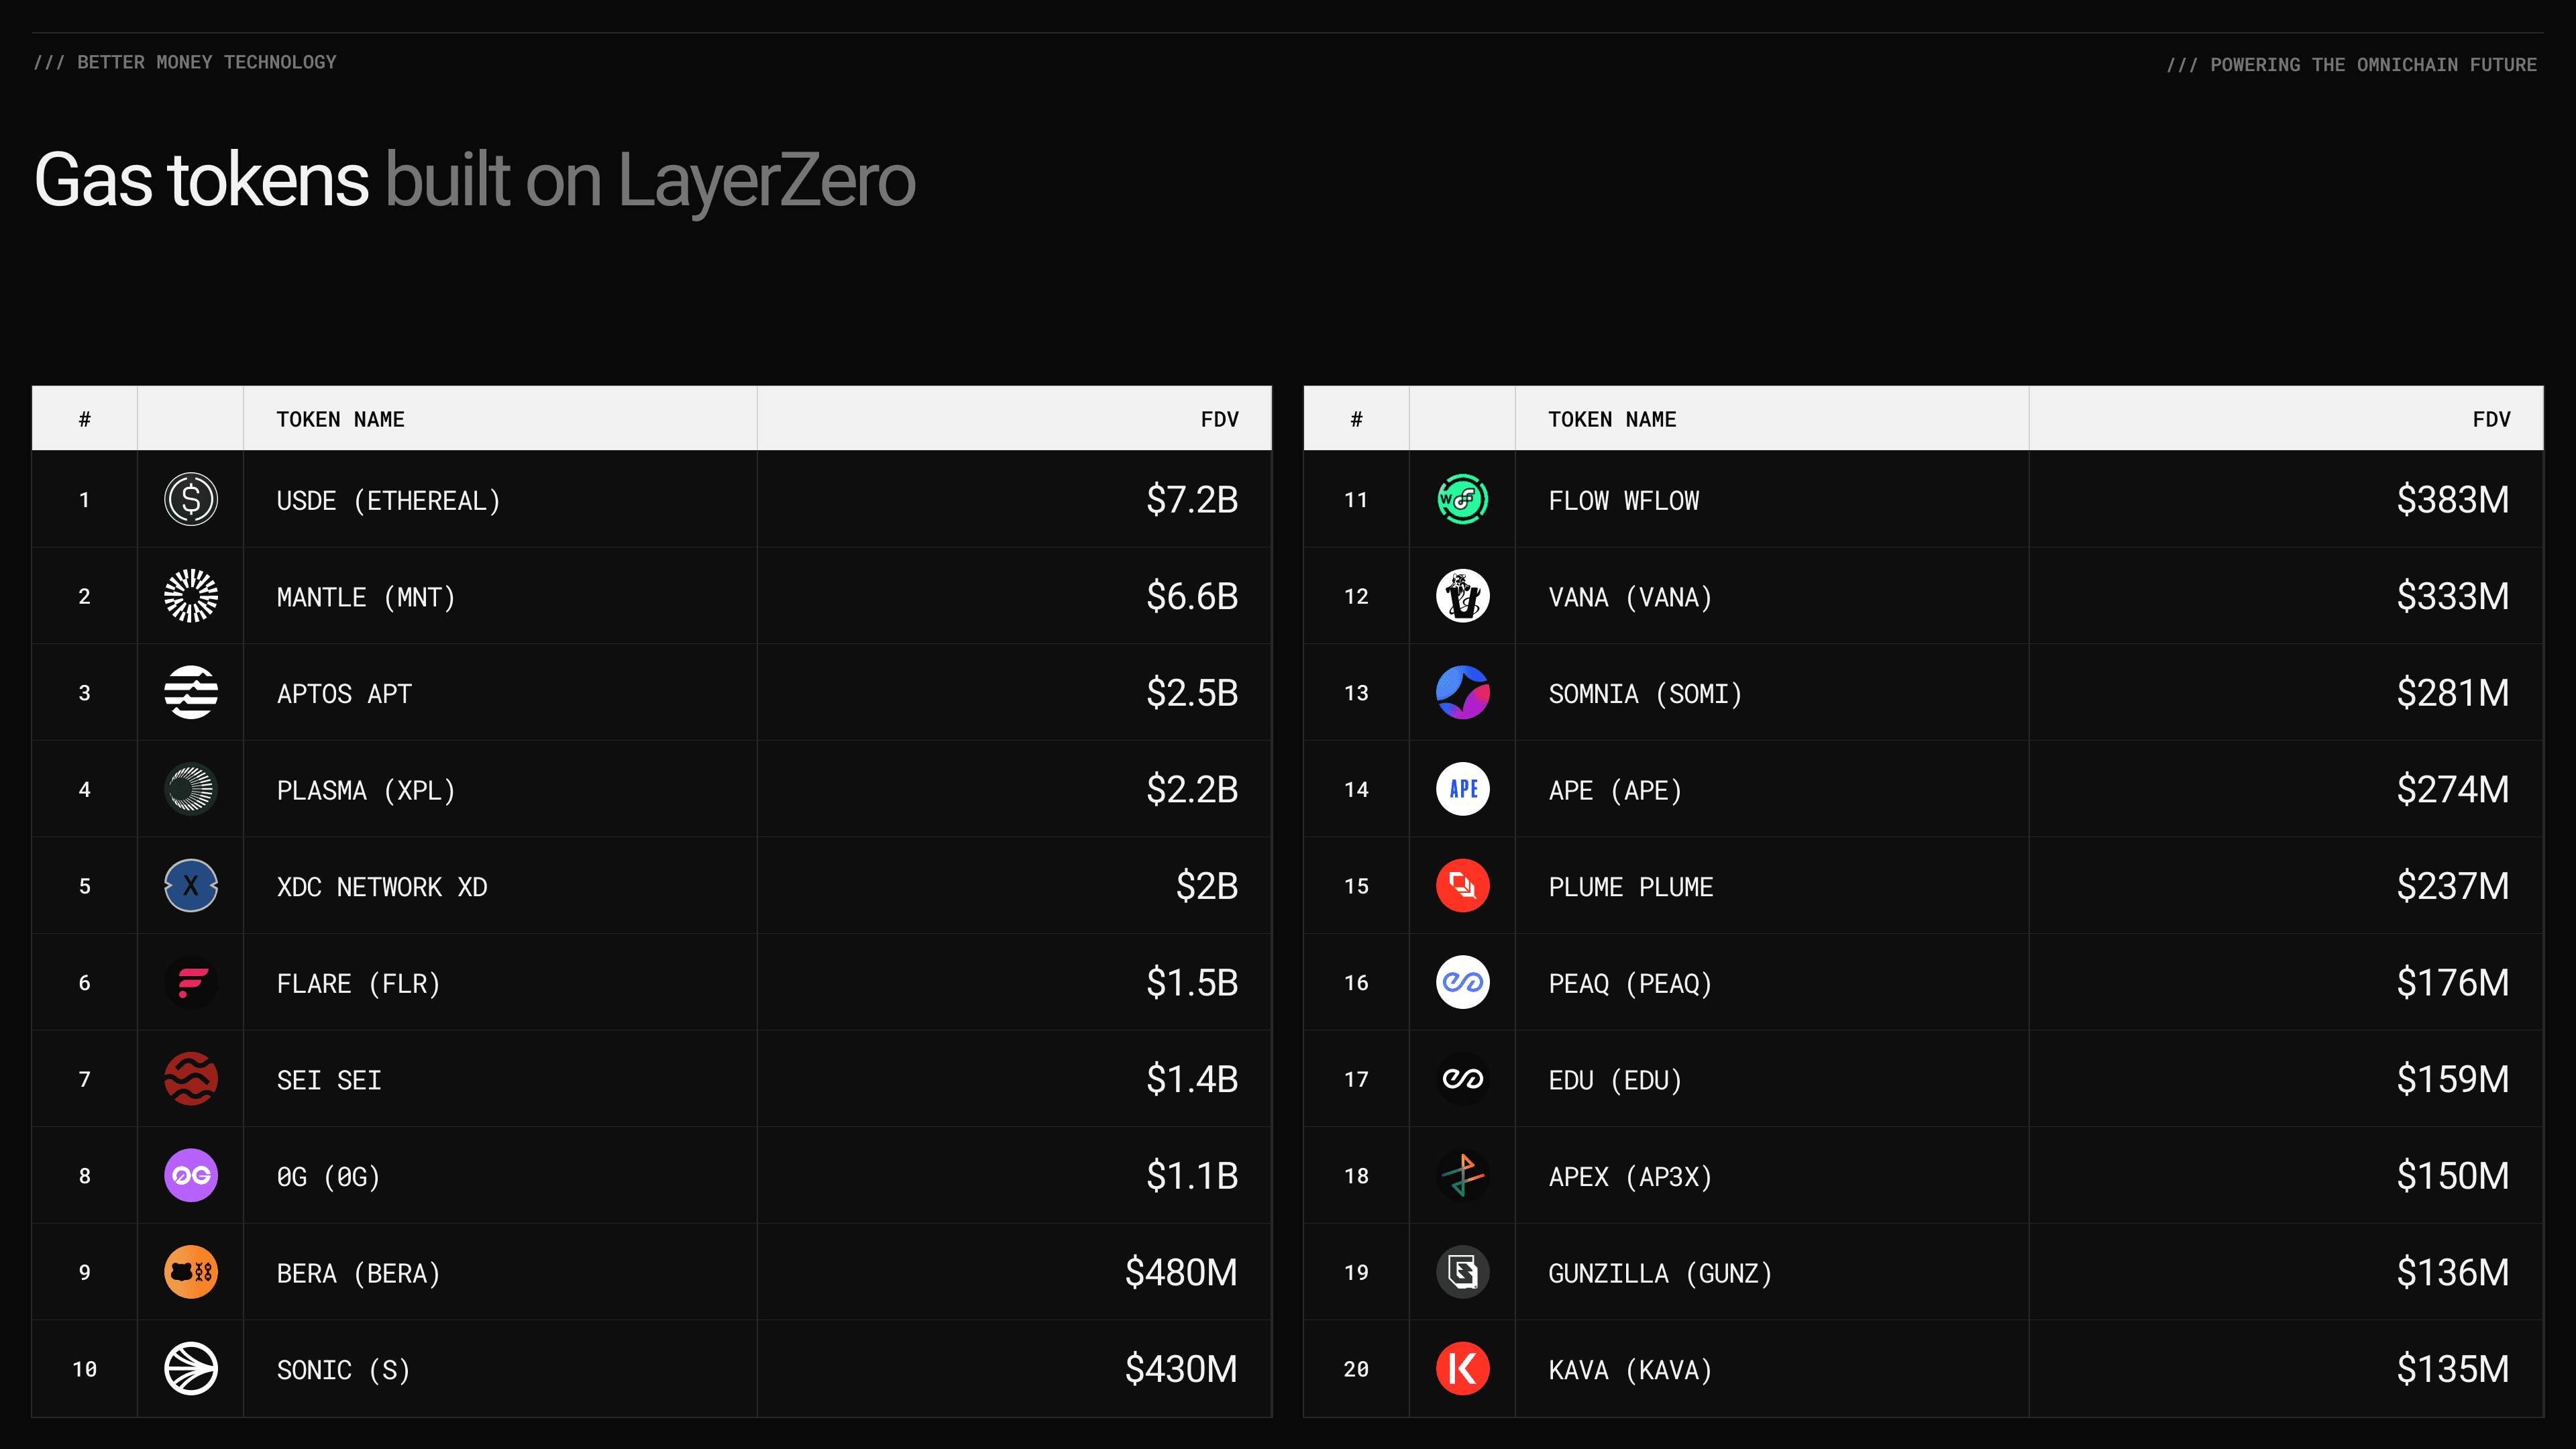This screenshot has width=2576, height=1449.
Task: Select the XDC Network icon
Action: tap(190, 885)
